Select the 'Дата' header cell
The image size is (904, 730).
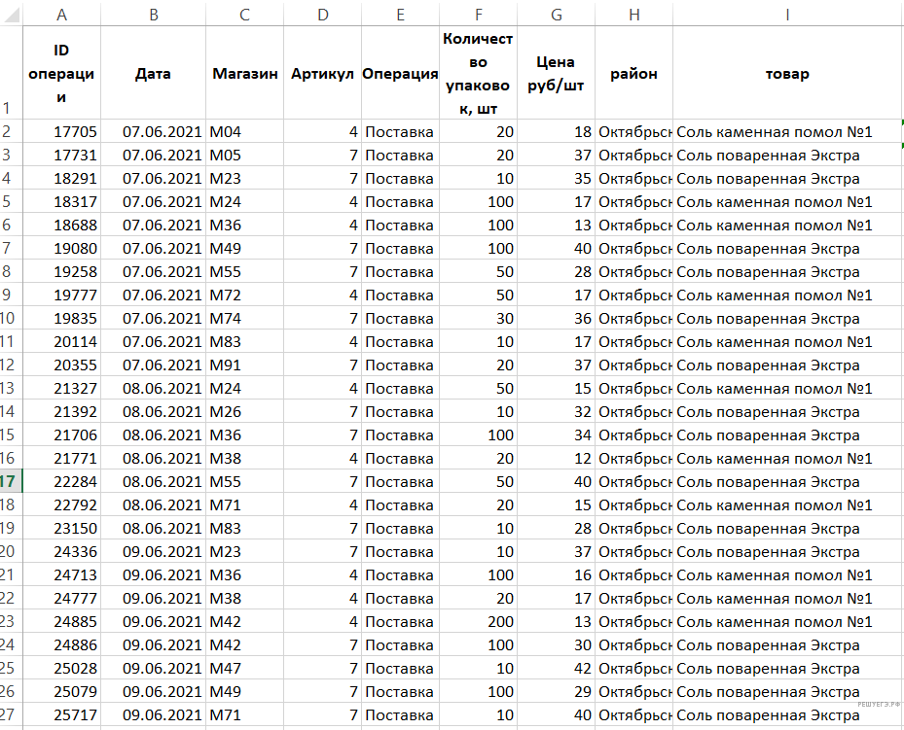click(x=153, y=74)
